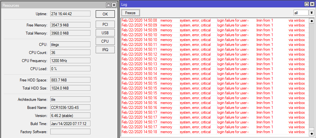
Task: Select the log entry at 14:50:08
Action: coord(215,20)
